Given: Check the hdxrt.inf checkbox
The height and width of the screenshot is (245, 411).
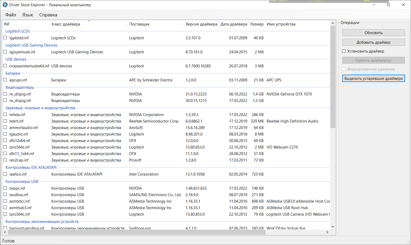Looking at the screenshot, I should pos(5,121).
